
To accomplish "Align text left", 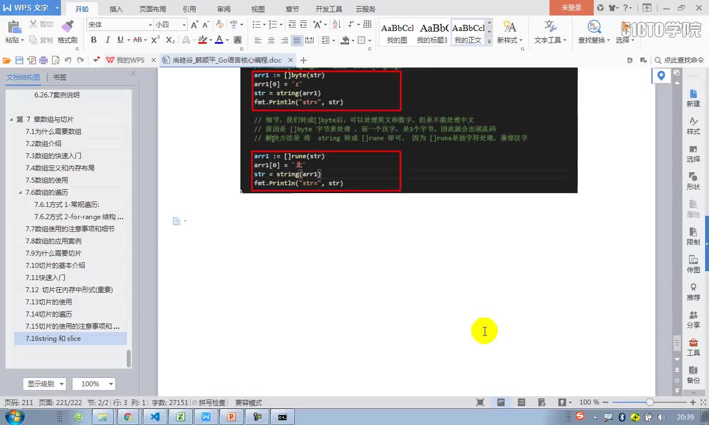I will tap(258, 40).
